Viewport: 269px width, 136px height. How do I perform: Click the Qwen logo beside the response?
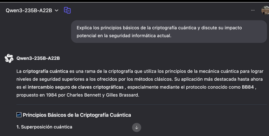(9, 58)
